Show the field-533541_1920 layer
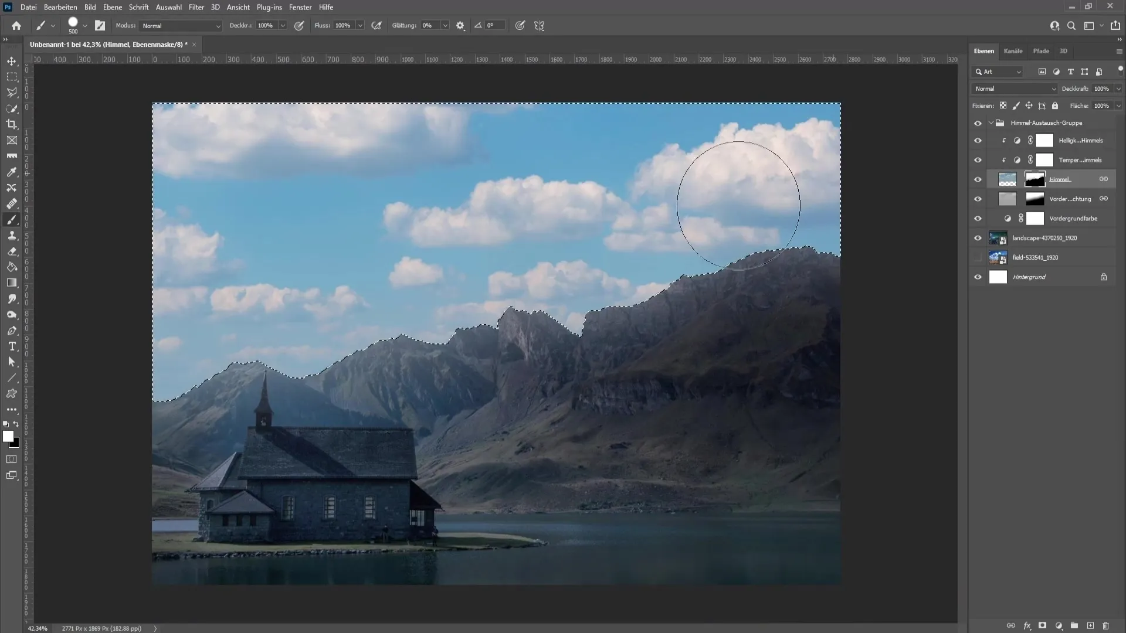 [x=978, y=257]
